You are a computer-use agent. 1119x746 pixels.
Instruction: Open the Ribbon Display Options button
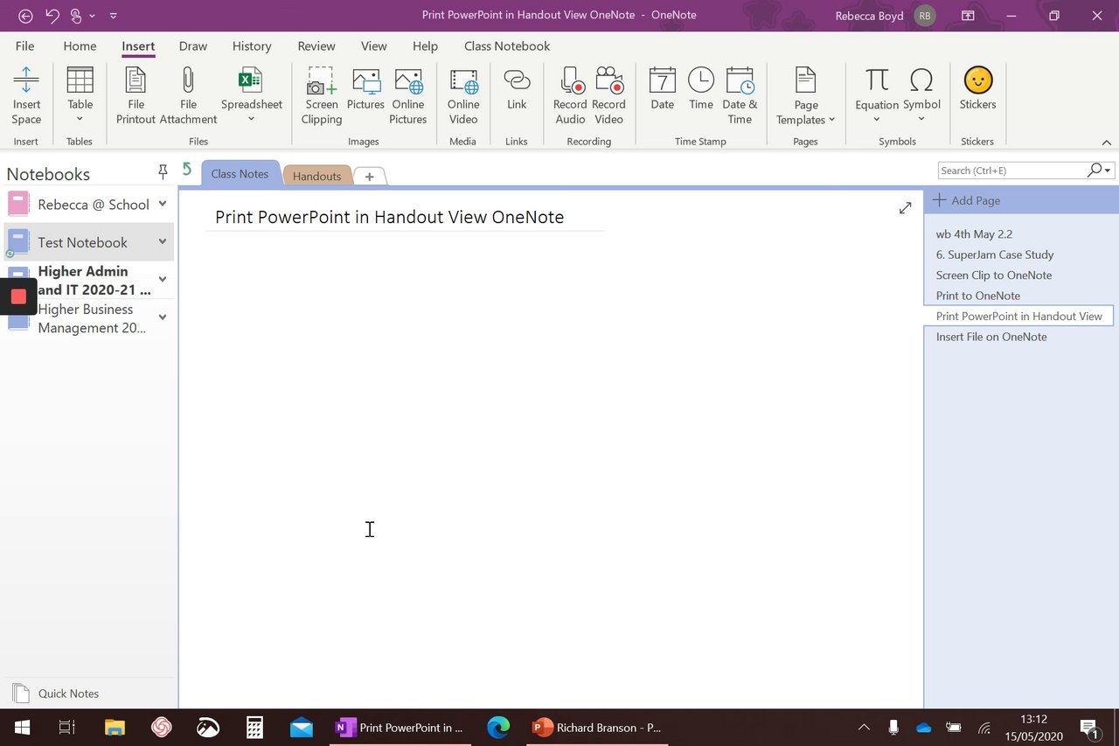pos(968,16)
